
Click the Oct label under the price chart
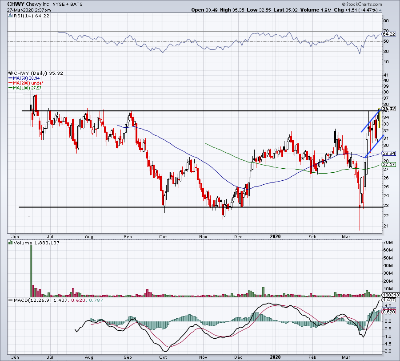[163, 236]
